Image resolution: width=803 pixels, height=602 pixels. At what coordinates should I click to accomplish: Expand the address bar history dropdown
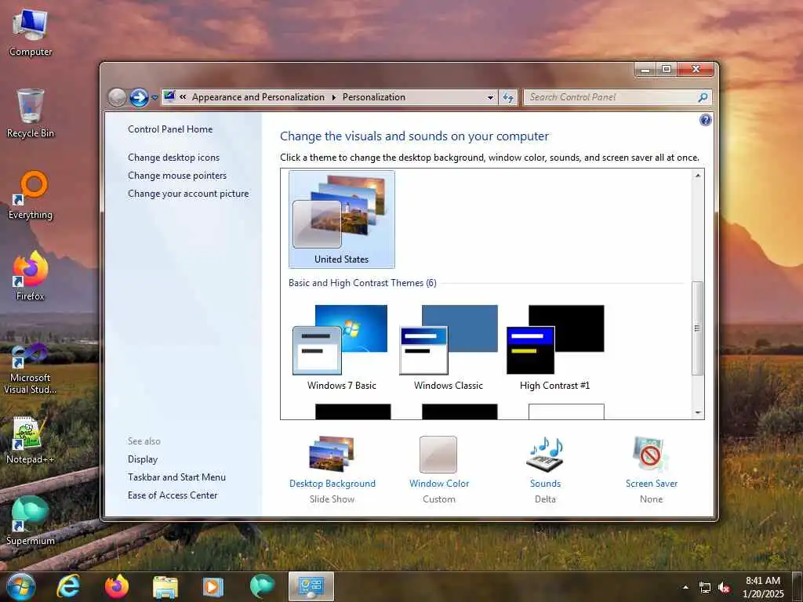[490, 97]
